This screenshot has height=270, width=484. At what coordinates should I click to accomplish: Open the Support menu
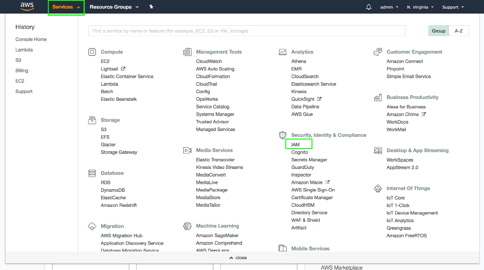(453, 7)
